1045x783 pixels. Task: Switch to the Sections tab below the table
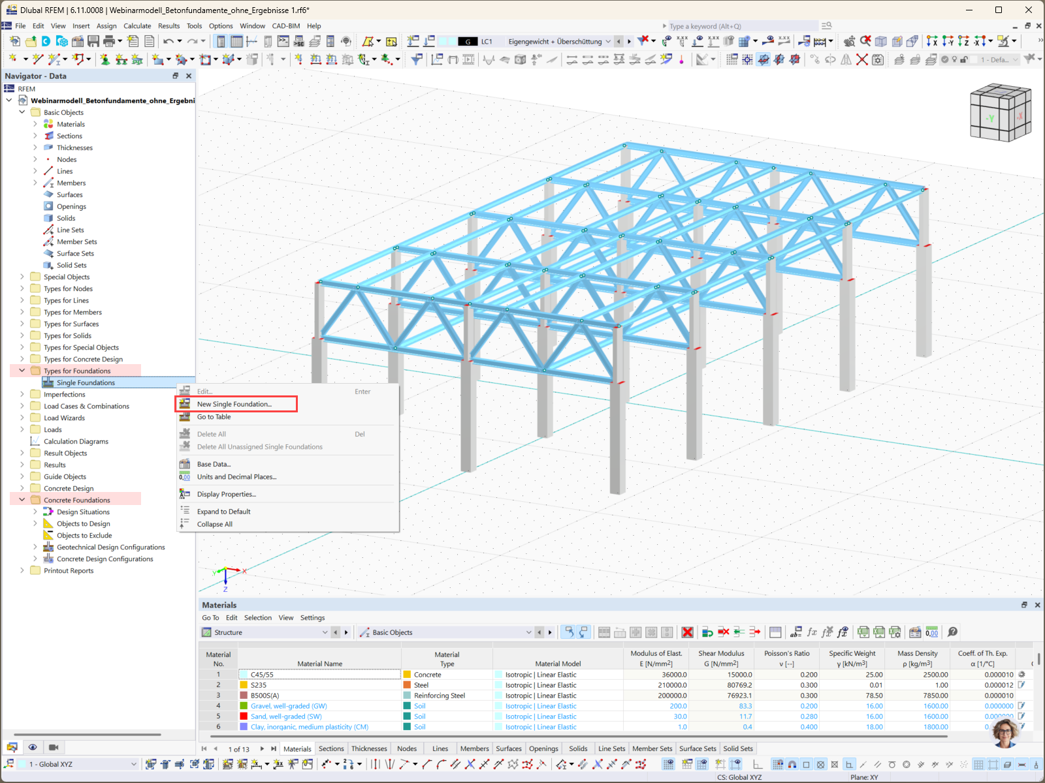tap(331, 748)
